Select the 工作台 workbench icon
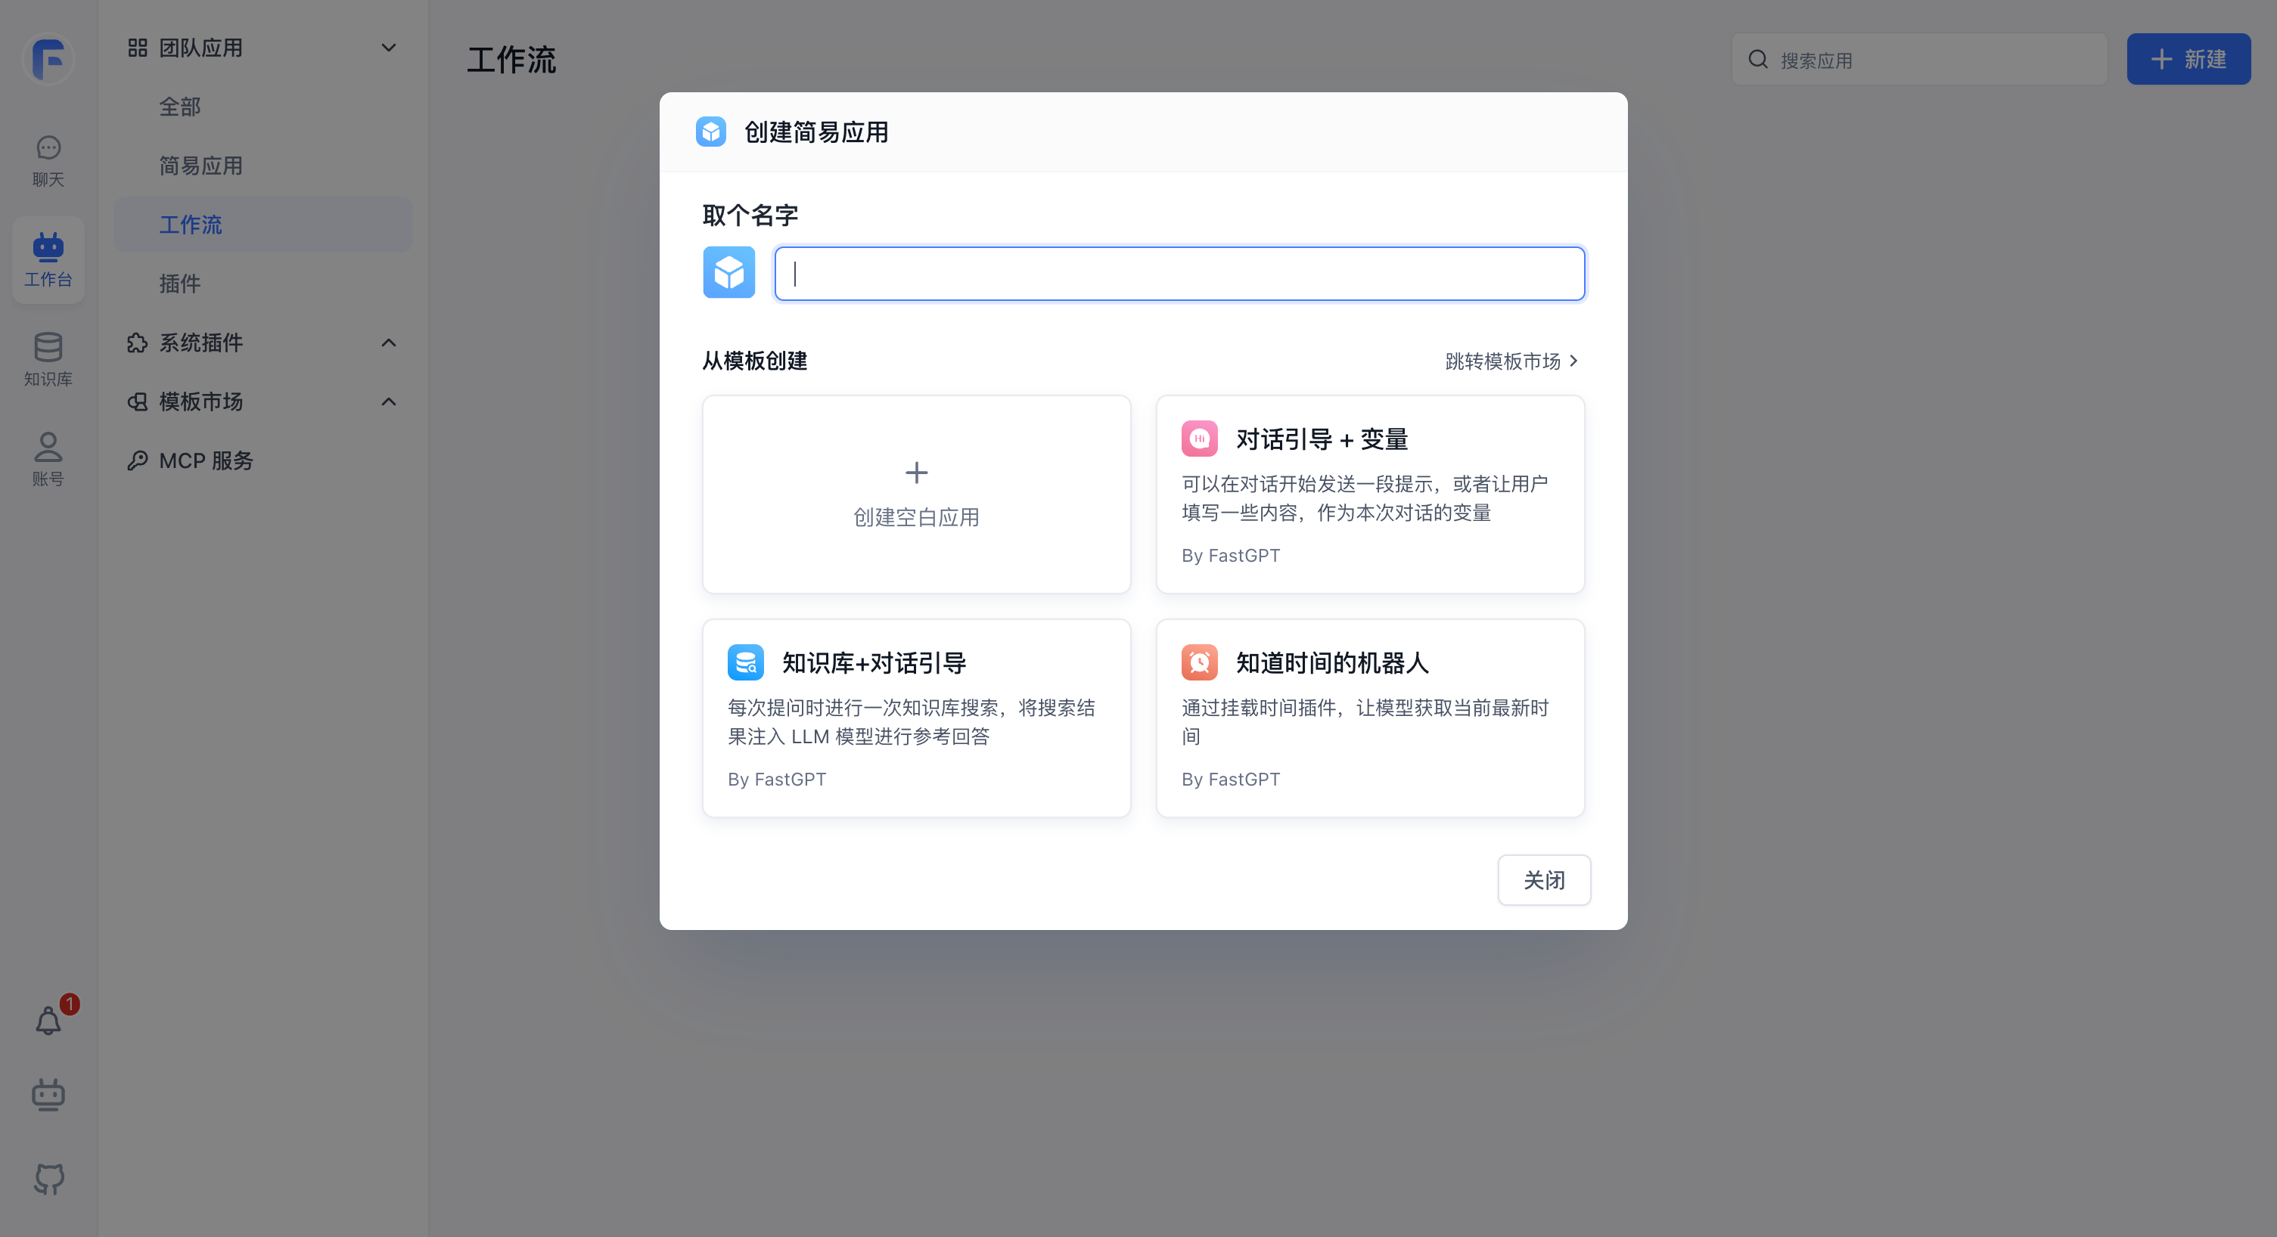The image size is (2277, 1237). click(48, 259)
